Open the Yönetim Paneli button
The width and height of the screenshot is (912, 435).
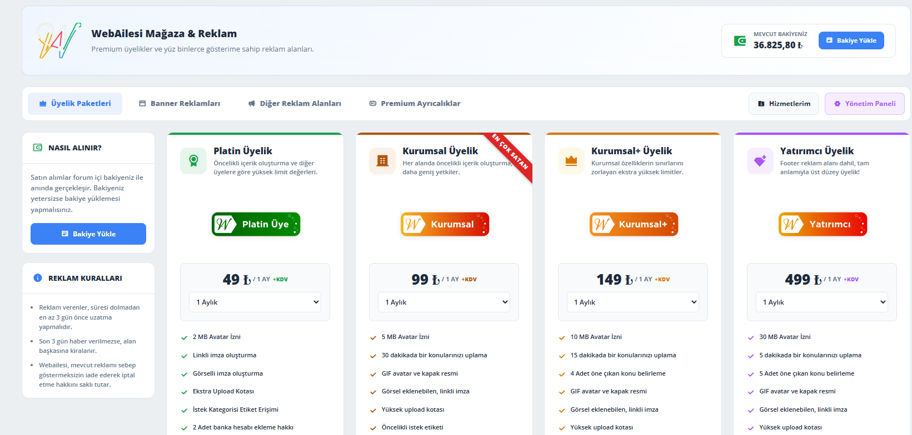(865, 104)
